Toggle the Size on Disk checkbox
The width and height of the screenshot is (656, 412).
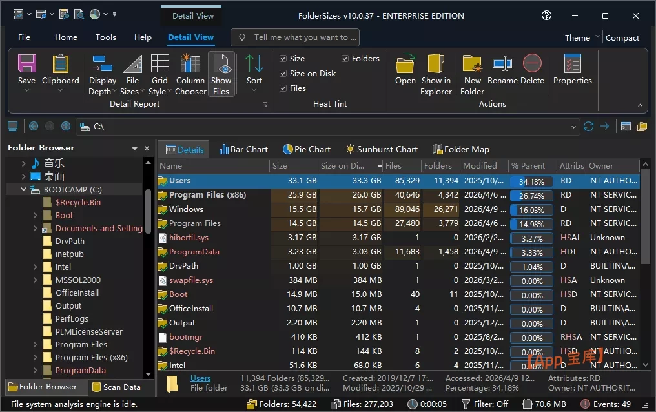283,74
